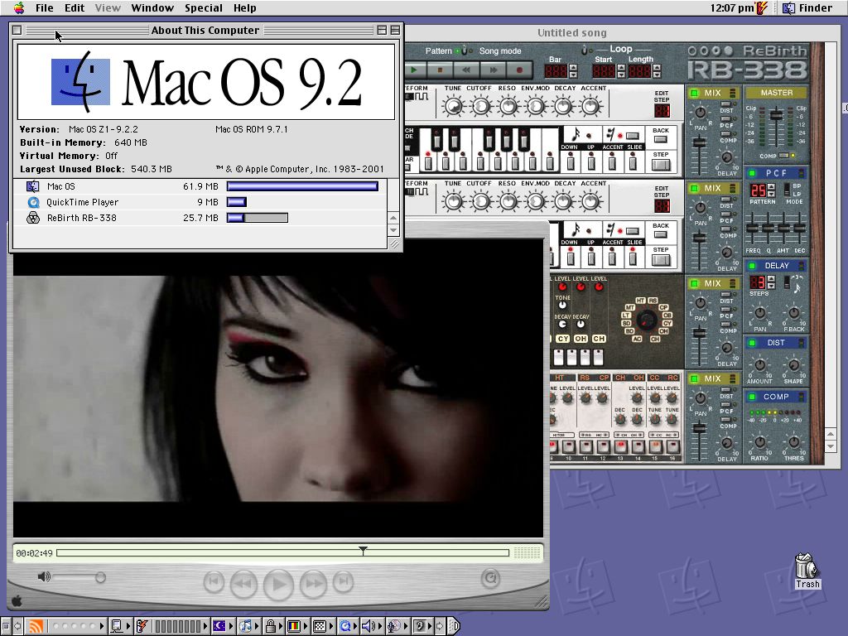
Task: Decrease Delay Steps with down arrow
Action: coord(771,285)
